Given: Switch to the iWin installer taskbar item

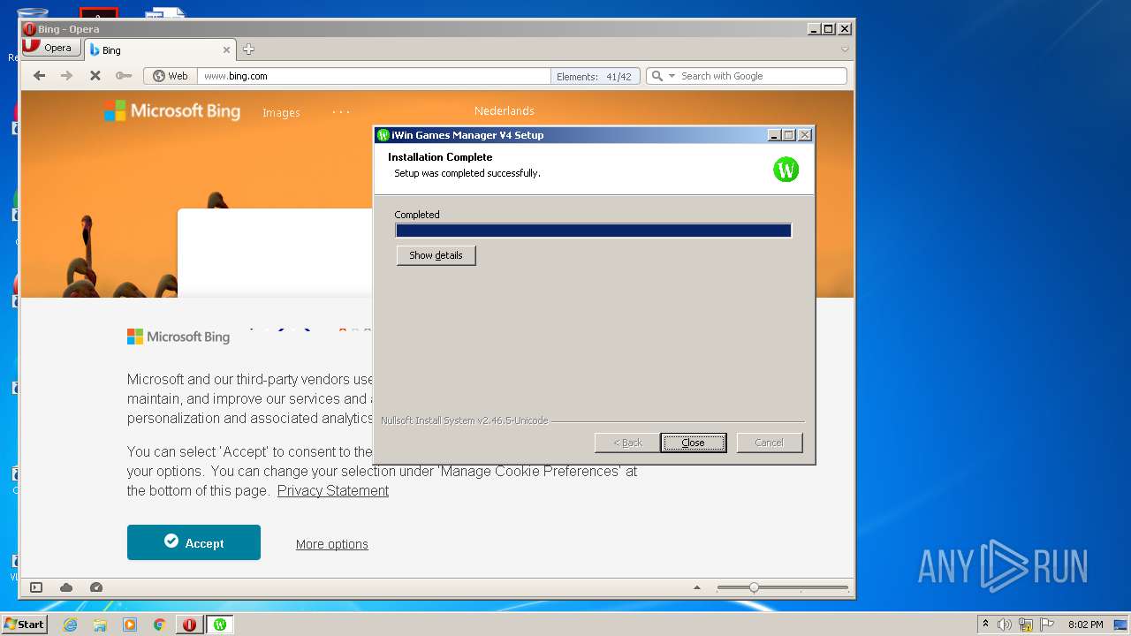Looking at the screenshot, I should (220, 625).
